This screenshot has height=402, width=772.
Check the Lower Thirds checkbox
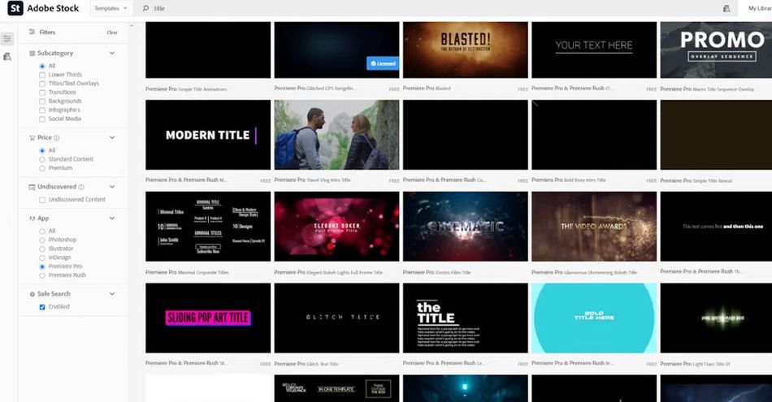pyautogui.click(x=41, y=75)
